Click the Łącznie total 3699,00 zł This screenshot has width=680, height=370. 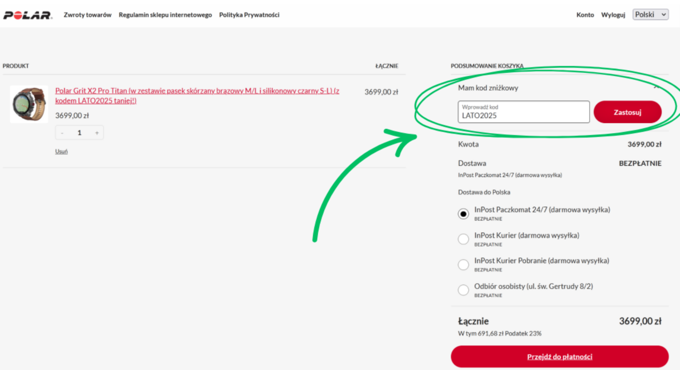click(640, 321)
